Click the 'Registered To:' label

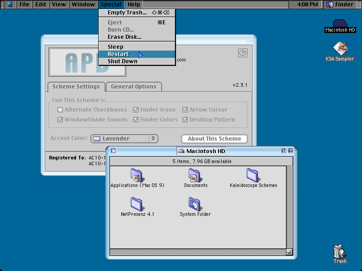67,158
